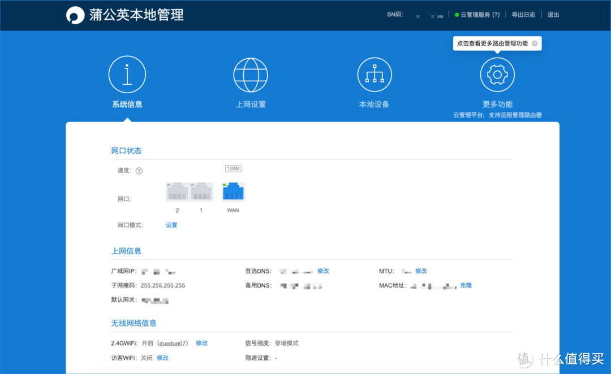Open 更多功能 via the gear icon
This screenshot has height=374, width=611.
click(x=497, y=73)
